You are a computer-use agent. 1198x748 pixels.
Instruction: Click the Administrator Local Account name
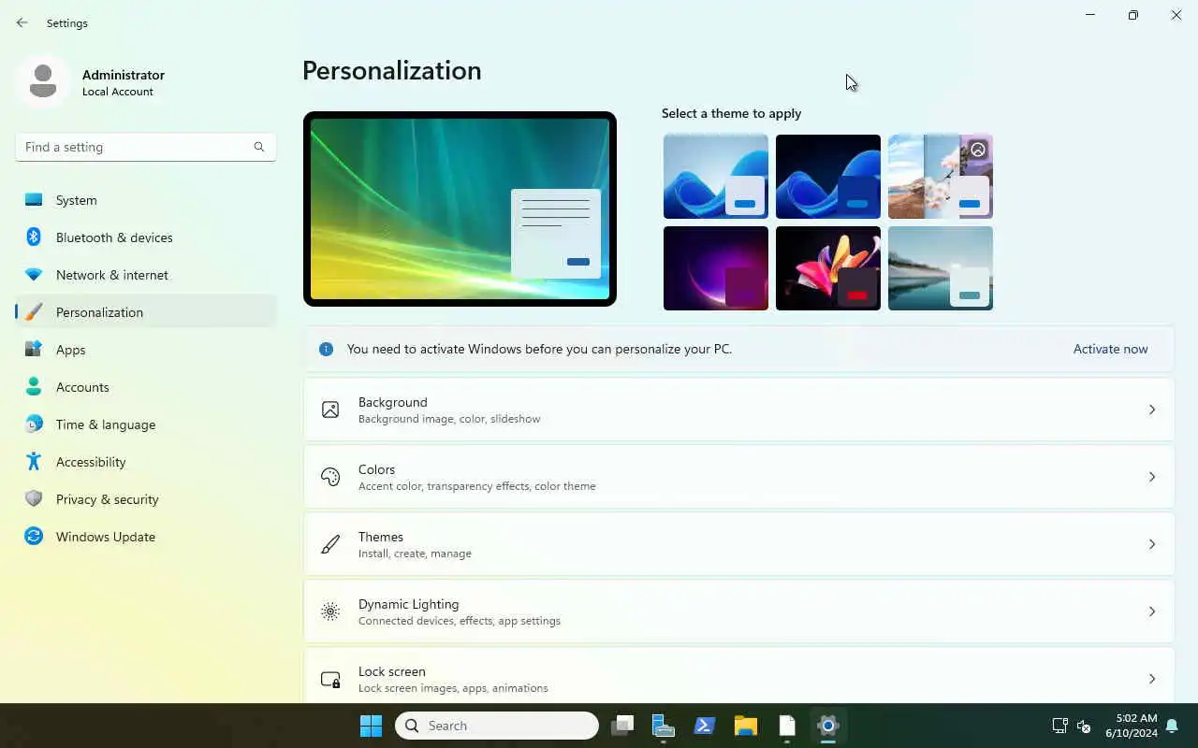[x=124, y=82]
